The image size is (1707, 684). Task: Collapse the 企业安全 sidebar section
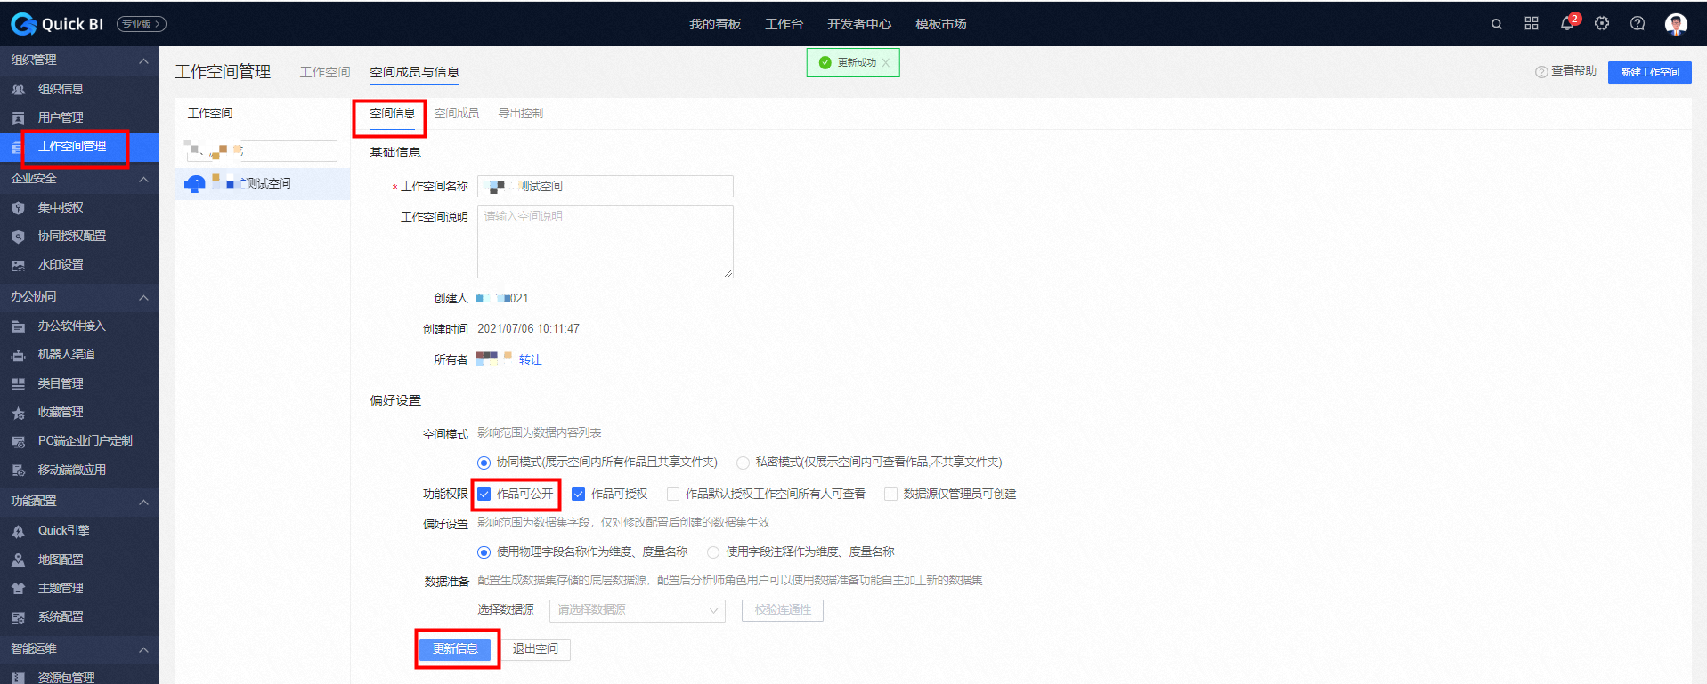pos(143,179)
